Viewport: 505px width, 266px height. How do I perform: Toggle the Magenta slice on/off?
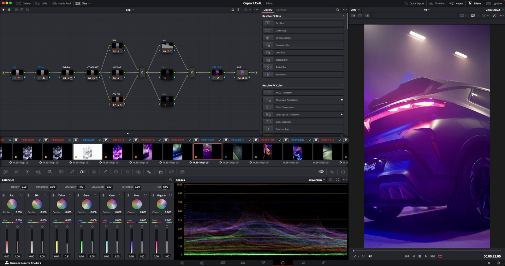(153, 195)
